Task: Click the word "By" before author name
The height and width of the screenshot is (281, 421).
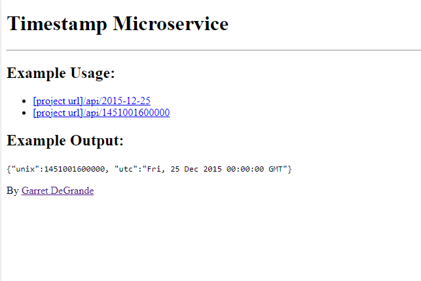Action: [12, 191]
